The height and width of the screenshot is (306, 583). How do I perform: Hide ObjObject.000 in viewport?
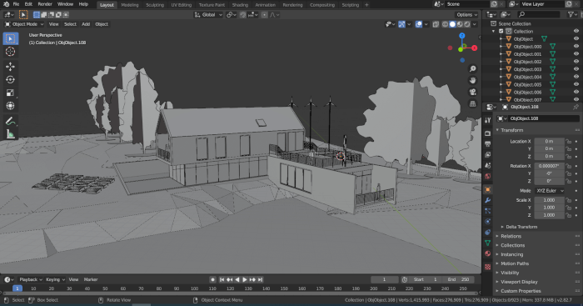point(576,47)
